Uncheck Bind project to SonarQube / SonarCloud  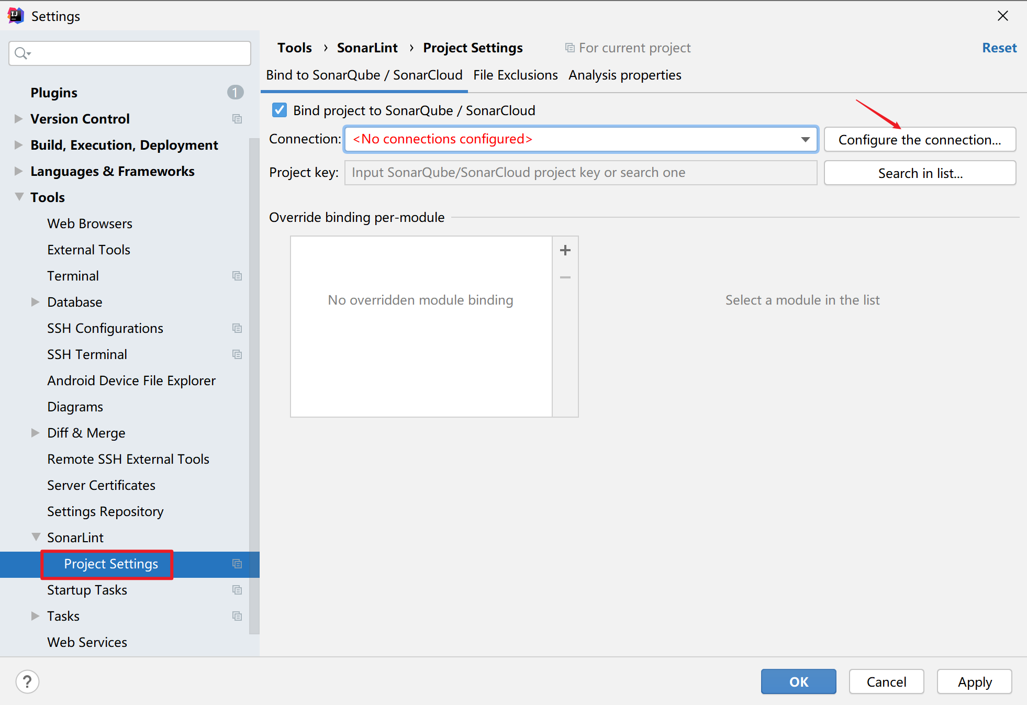(280, 110)
